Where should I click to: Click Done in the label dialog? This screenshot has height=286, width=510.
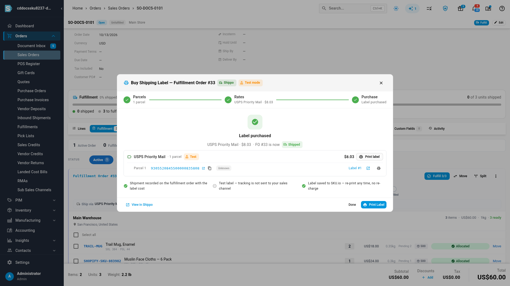352,205
